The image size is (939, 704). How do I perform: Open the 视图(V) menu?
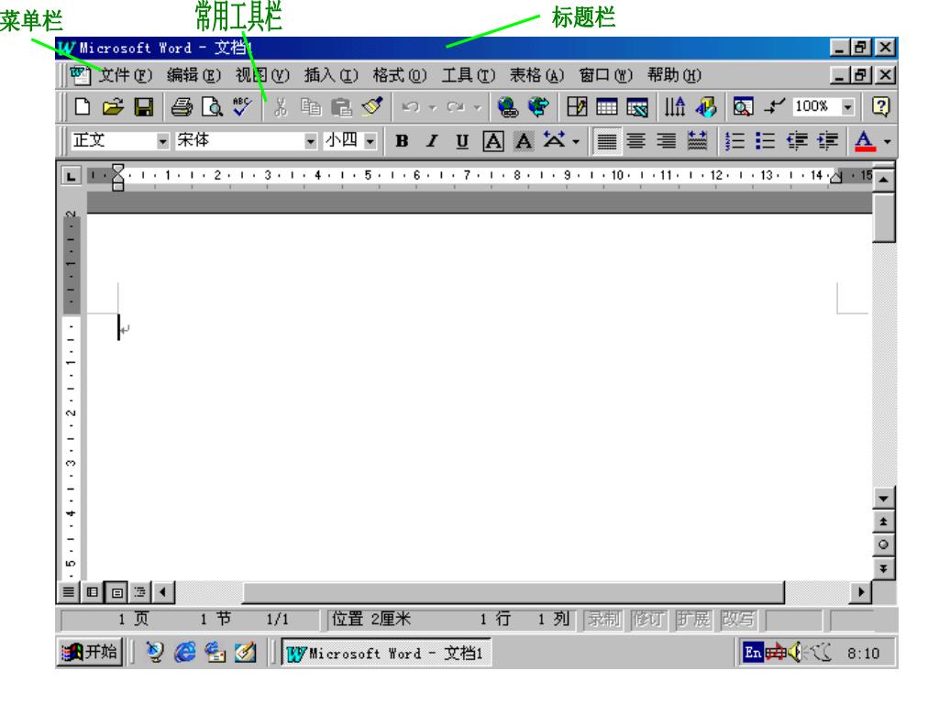261,75
